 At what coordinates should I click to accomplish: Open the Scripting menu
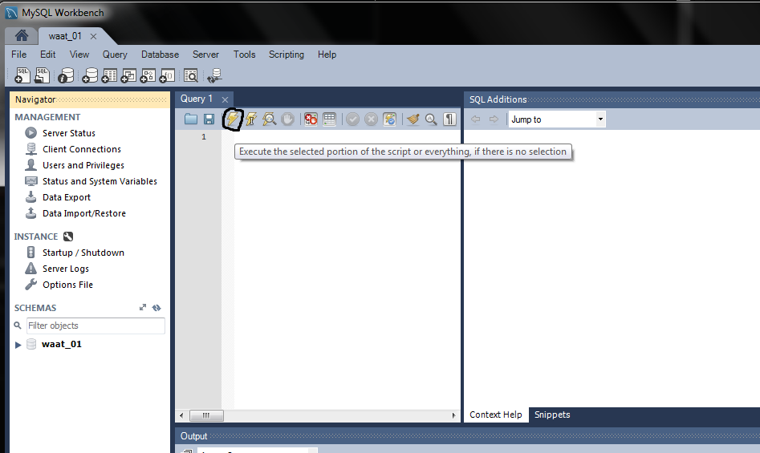[x=287, y=55]
